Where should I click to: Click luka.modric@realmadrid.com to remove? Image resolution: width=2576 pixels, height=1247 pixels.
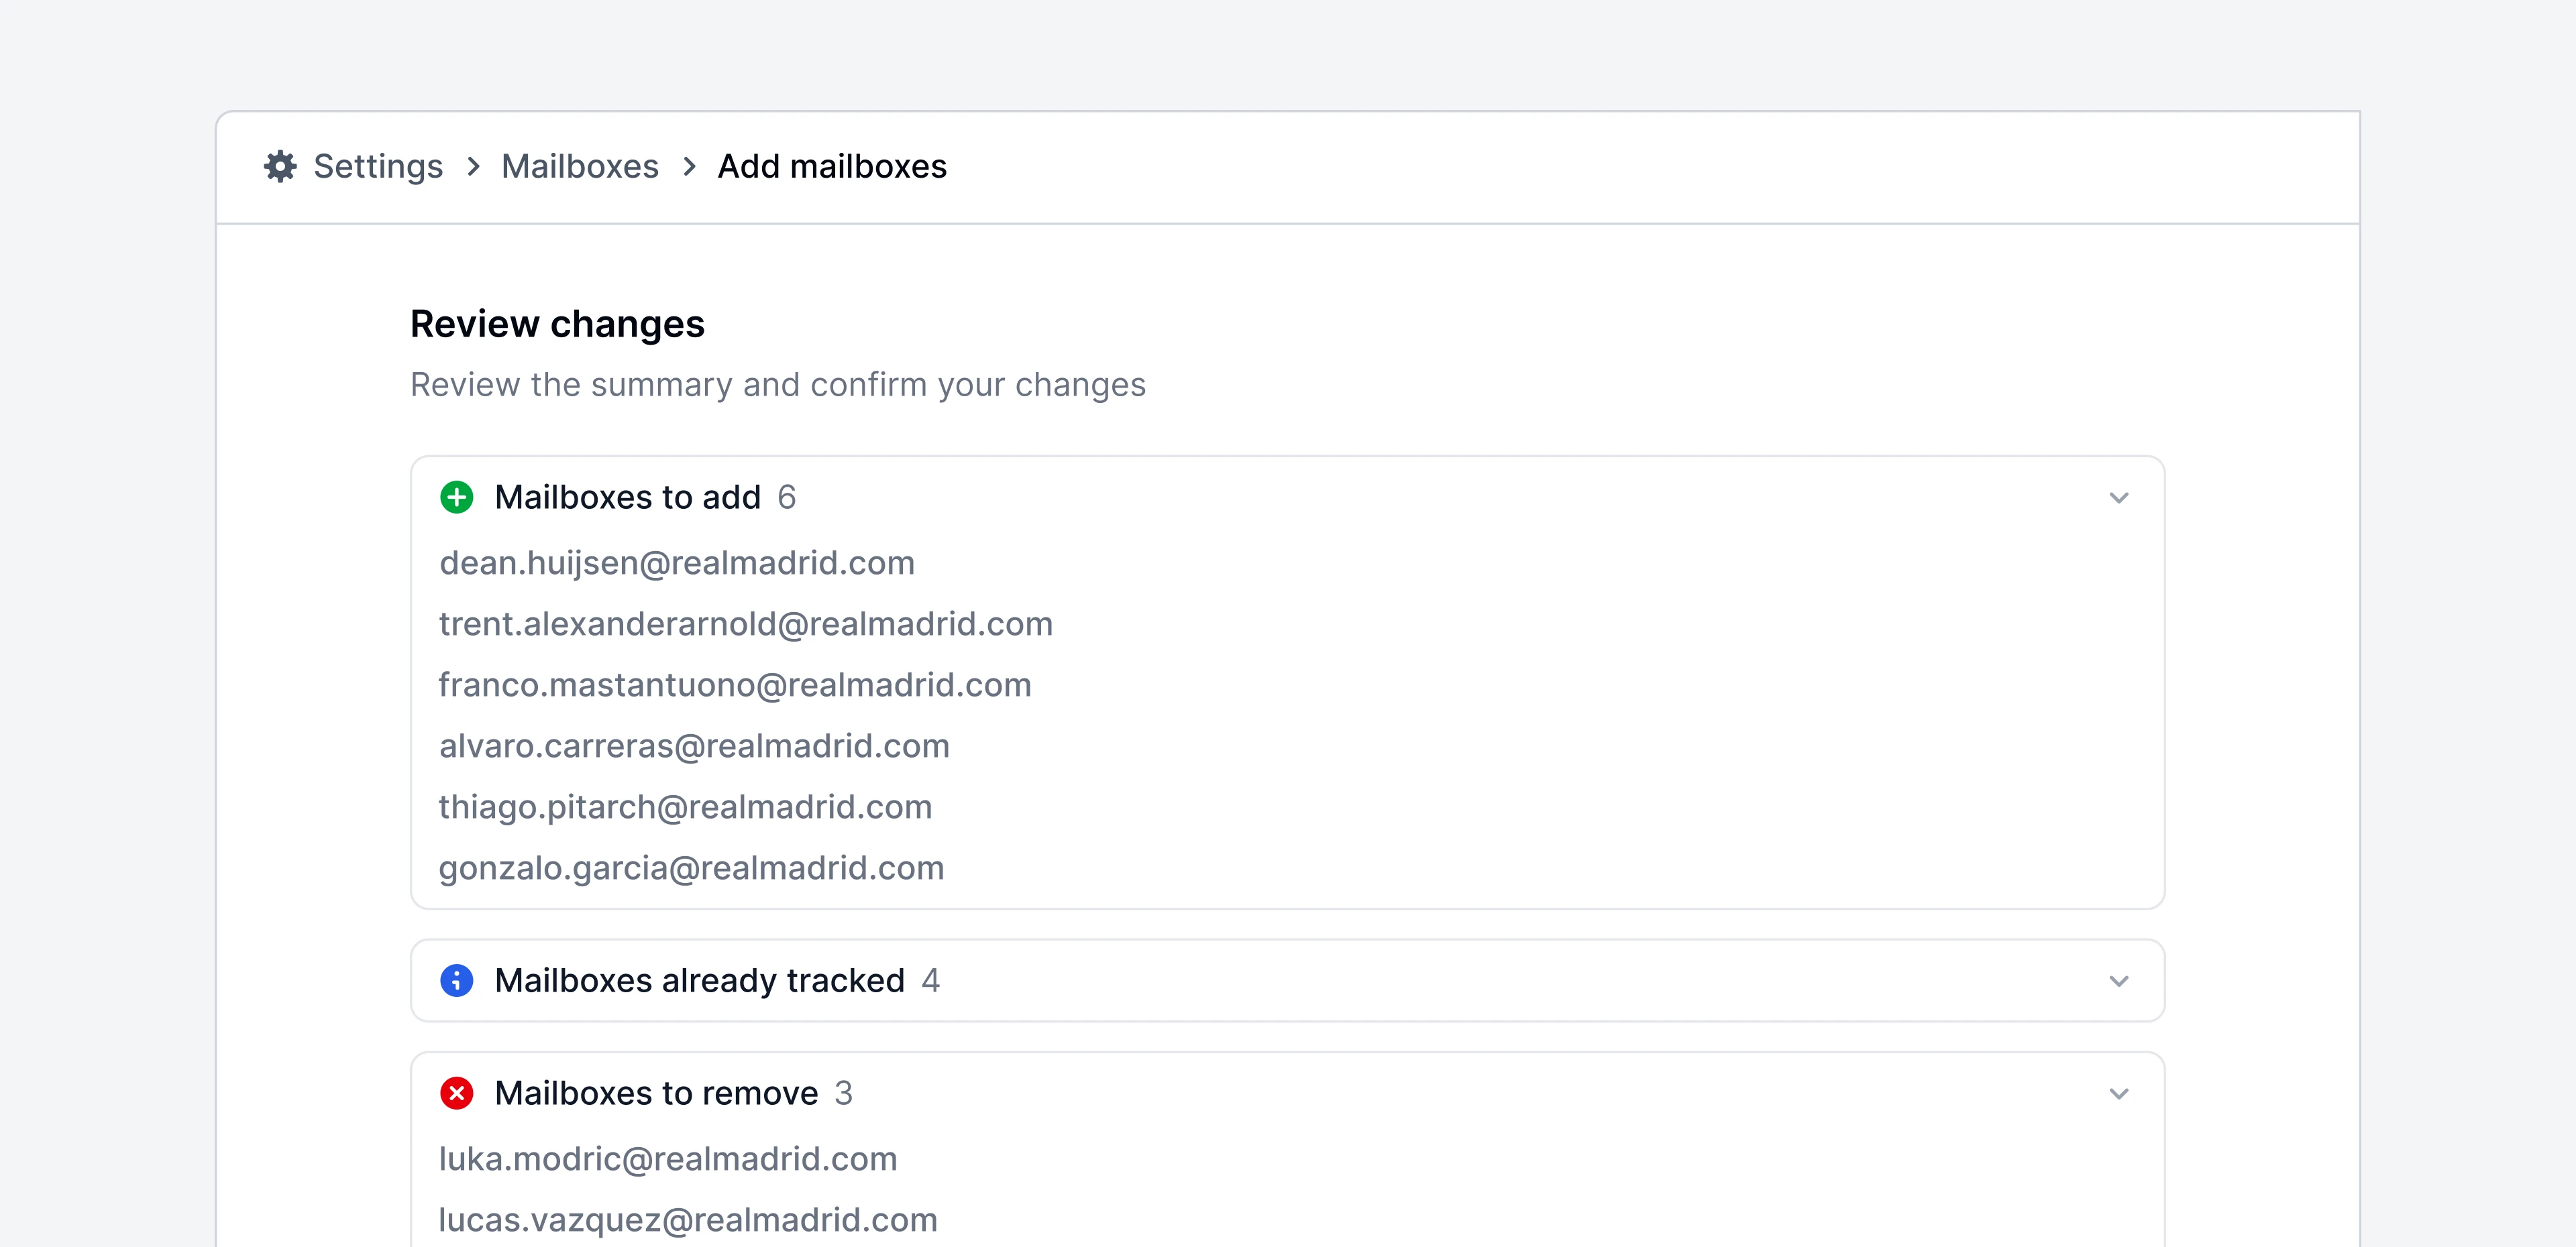[x=668, y=1159]
